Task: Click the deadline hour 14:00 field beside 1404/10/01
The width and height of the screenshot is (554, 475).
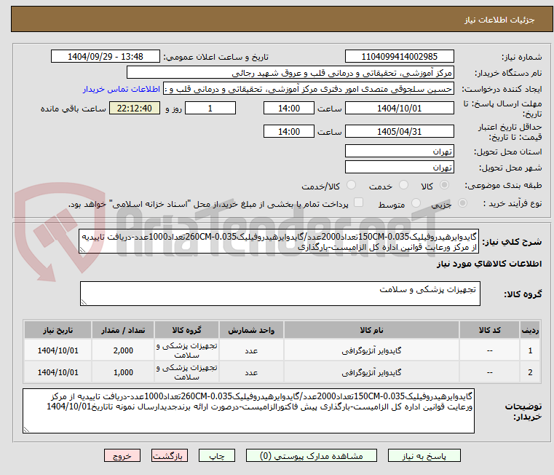Action: [289, 108]
